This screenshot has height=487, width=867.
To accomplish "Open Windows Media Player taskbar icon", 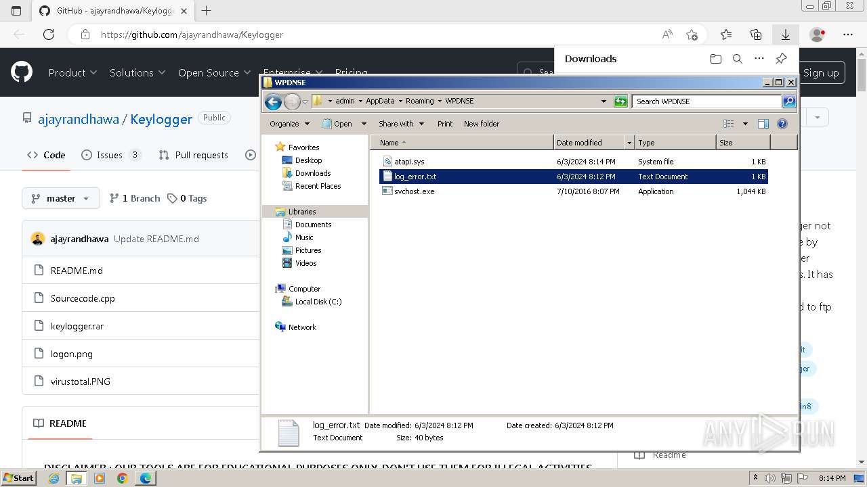I will (100, 478).
